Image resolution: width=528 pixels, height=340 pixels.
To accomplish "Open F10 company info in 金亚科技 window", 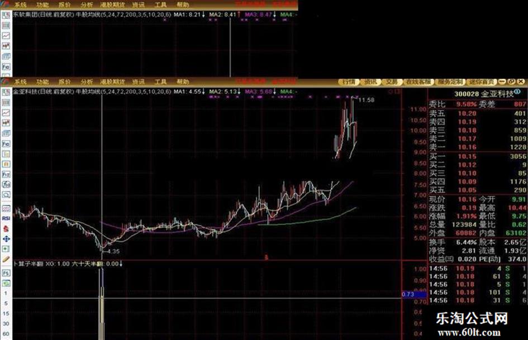I will pyautogui.click(x=6, y=143).
